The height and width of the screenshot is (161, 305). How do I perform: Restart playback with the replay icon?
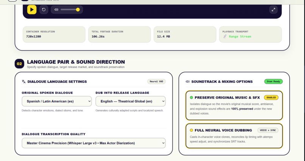pos(44,9)
